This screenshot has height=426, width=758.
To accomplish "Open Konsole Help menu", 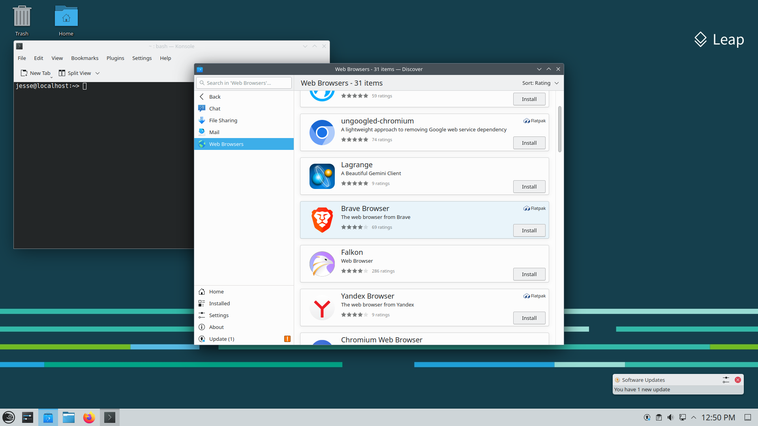I will (x=165, y=58).
